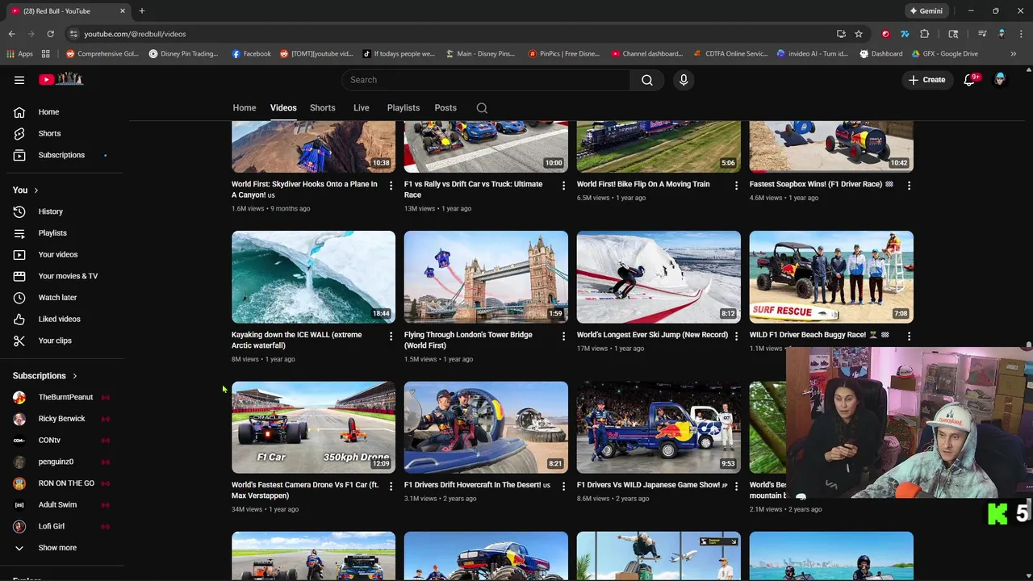Open options for World's Fastest Camera Drone video
Viewport: 1033px width, 581px height.
(391, 487)
